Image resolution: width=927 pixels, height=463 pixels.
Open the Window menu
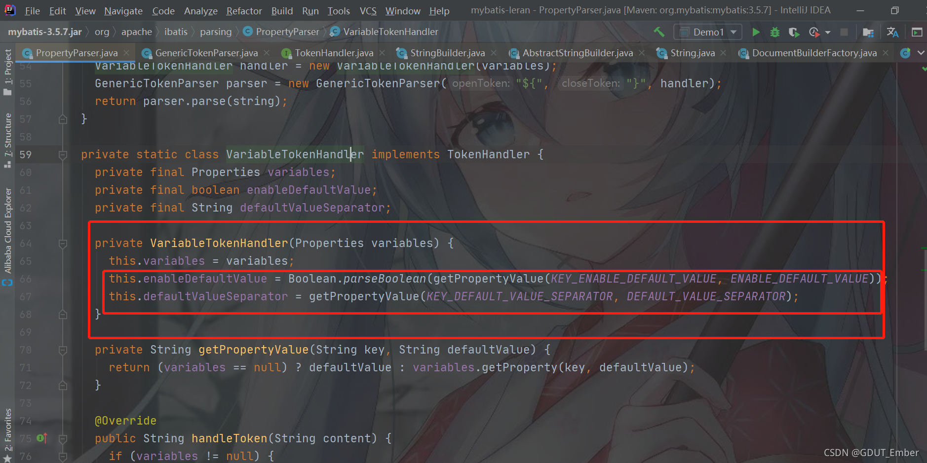(403, 11)
